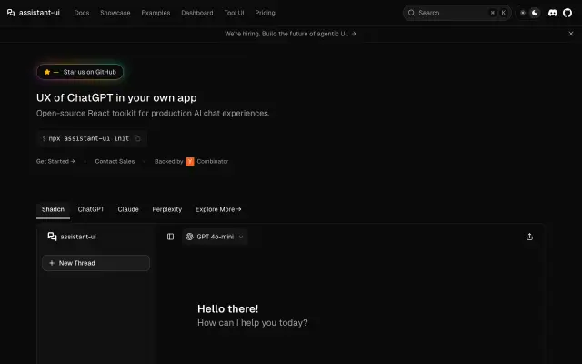Open the GitHub icon in header
This screenshot has width=582, height=364.
pos(567,13)
